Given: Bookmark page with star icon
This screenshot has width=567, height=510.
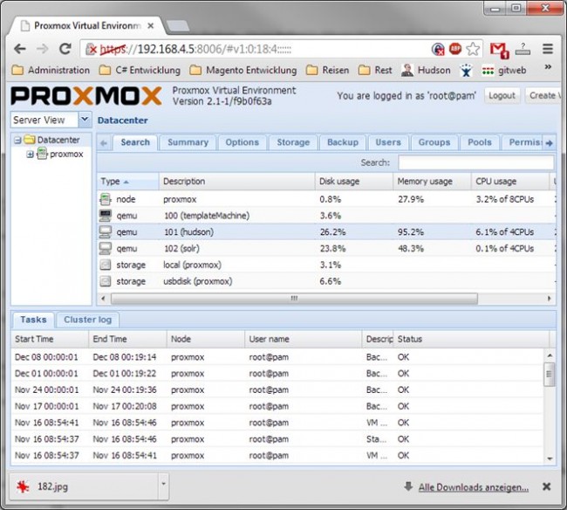Looking at the screenshot, I should (x=473, y=49).
